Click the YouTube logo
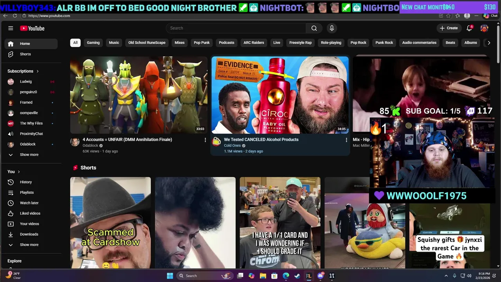Image resolution: width=501 pixels, height=282 pixels. tap(32, 28)
